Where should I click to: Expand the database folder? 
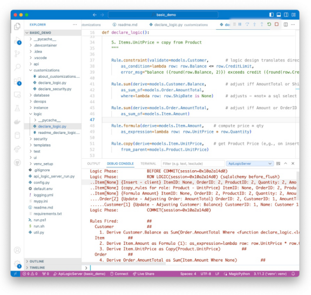point(42,95)
